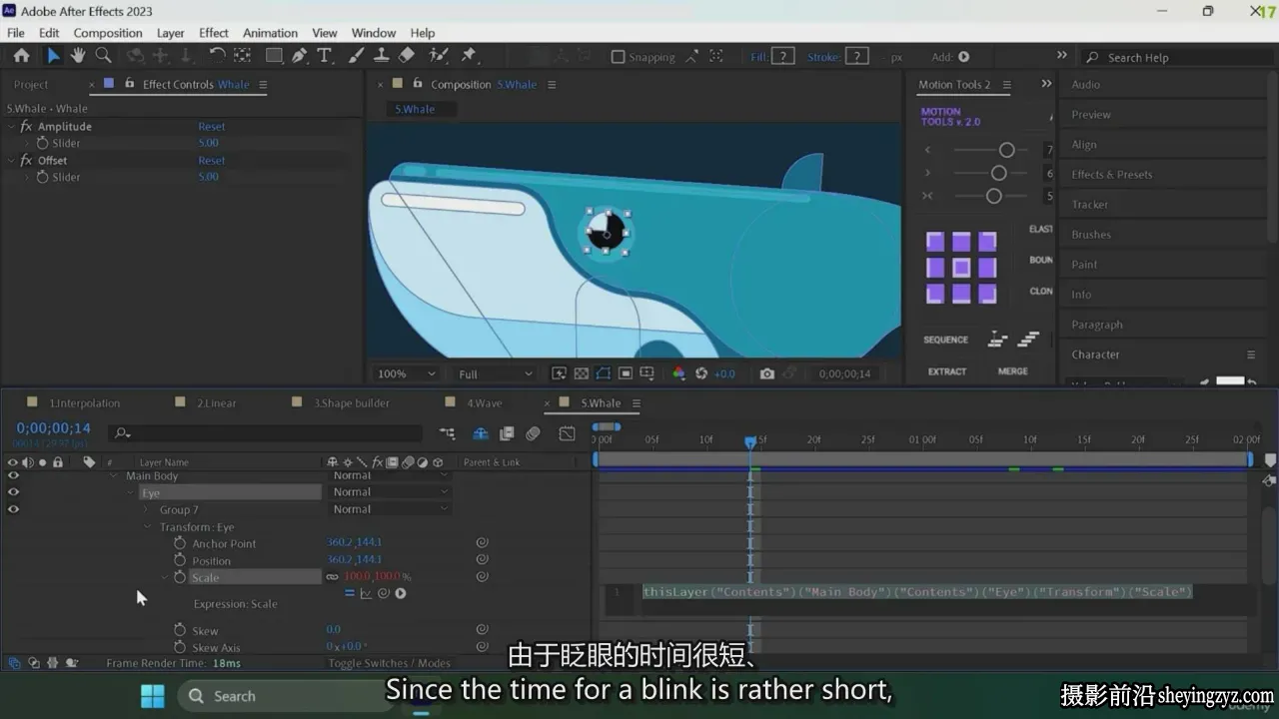Viewport: 1279px width, 719px height.
Task: Open the expression language menu play icon
Action: click(x=401, y=593)
